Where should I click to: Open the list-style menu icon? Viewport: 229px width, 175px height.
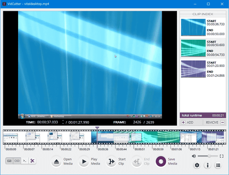click(218, 165)
